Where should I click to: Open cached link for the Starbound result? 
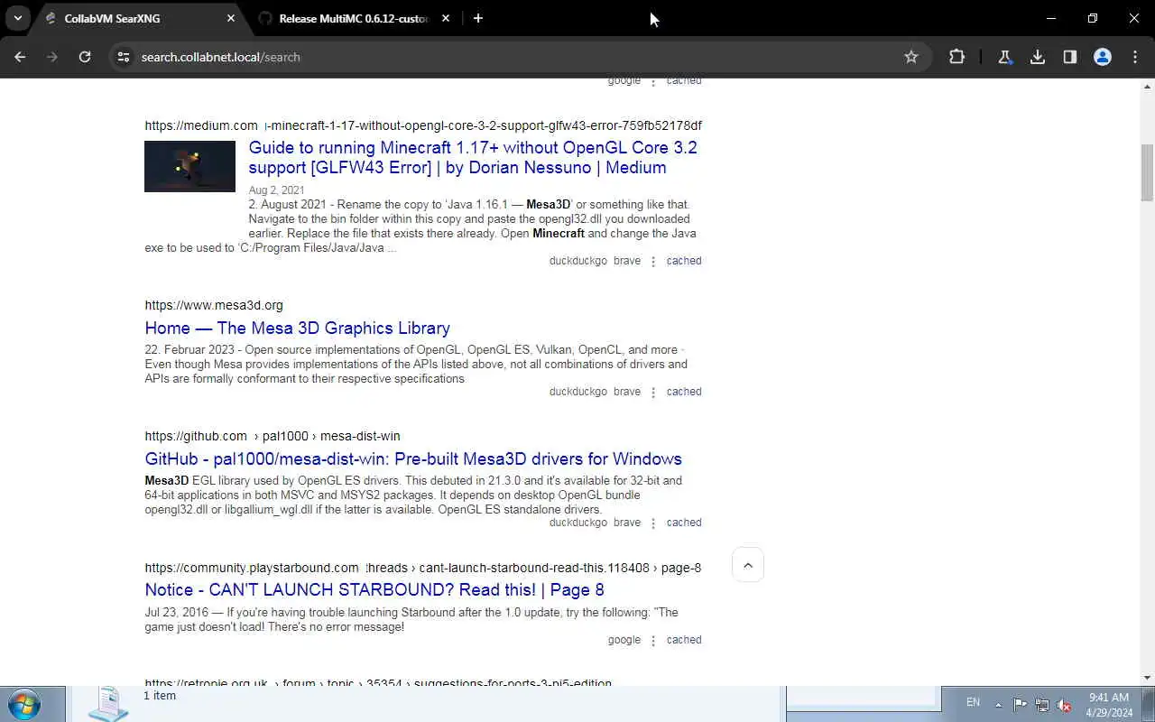pyautogui.click(x=684, y=640)
